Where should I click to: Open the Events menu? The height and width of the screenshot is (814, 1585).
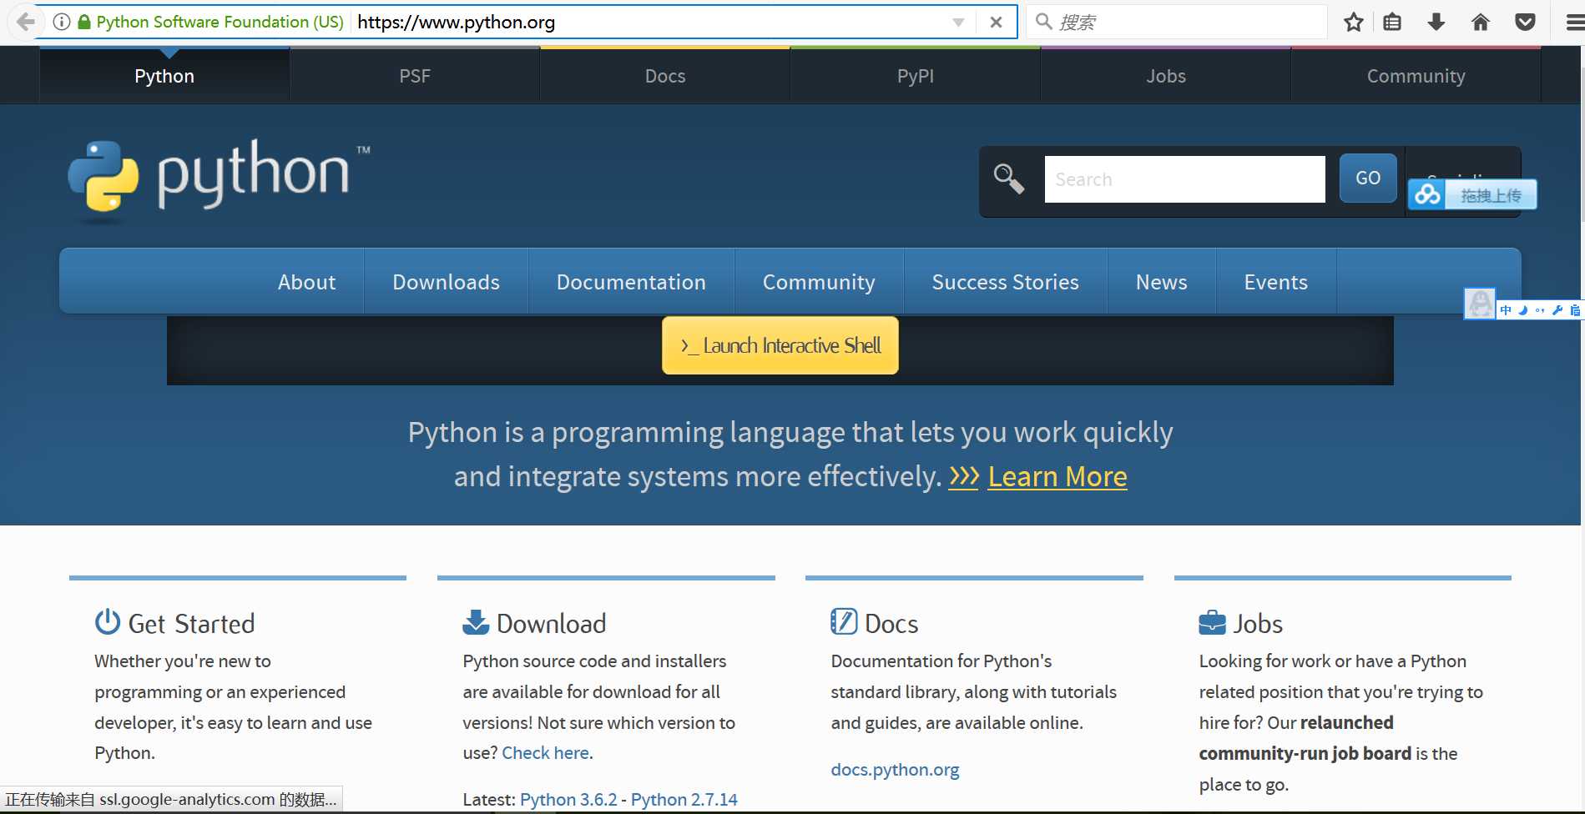(1276, 282)
